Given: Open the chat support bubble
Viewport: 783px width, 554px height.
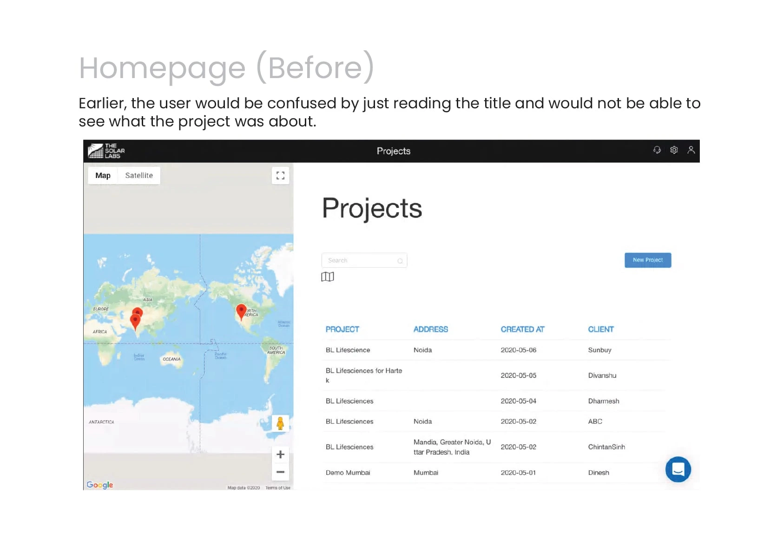Looking at the screenshot, I should pyautogui.click(x=678, y=469).
